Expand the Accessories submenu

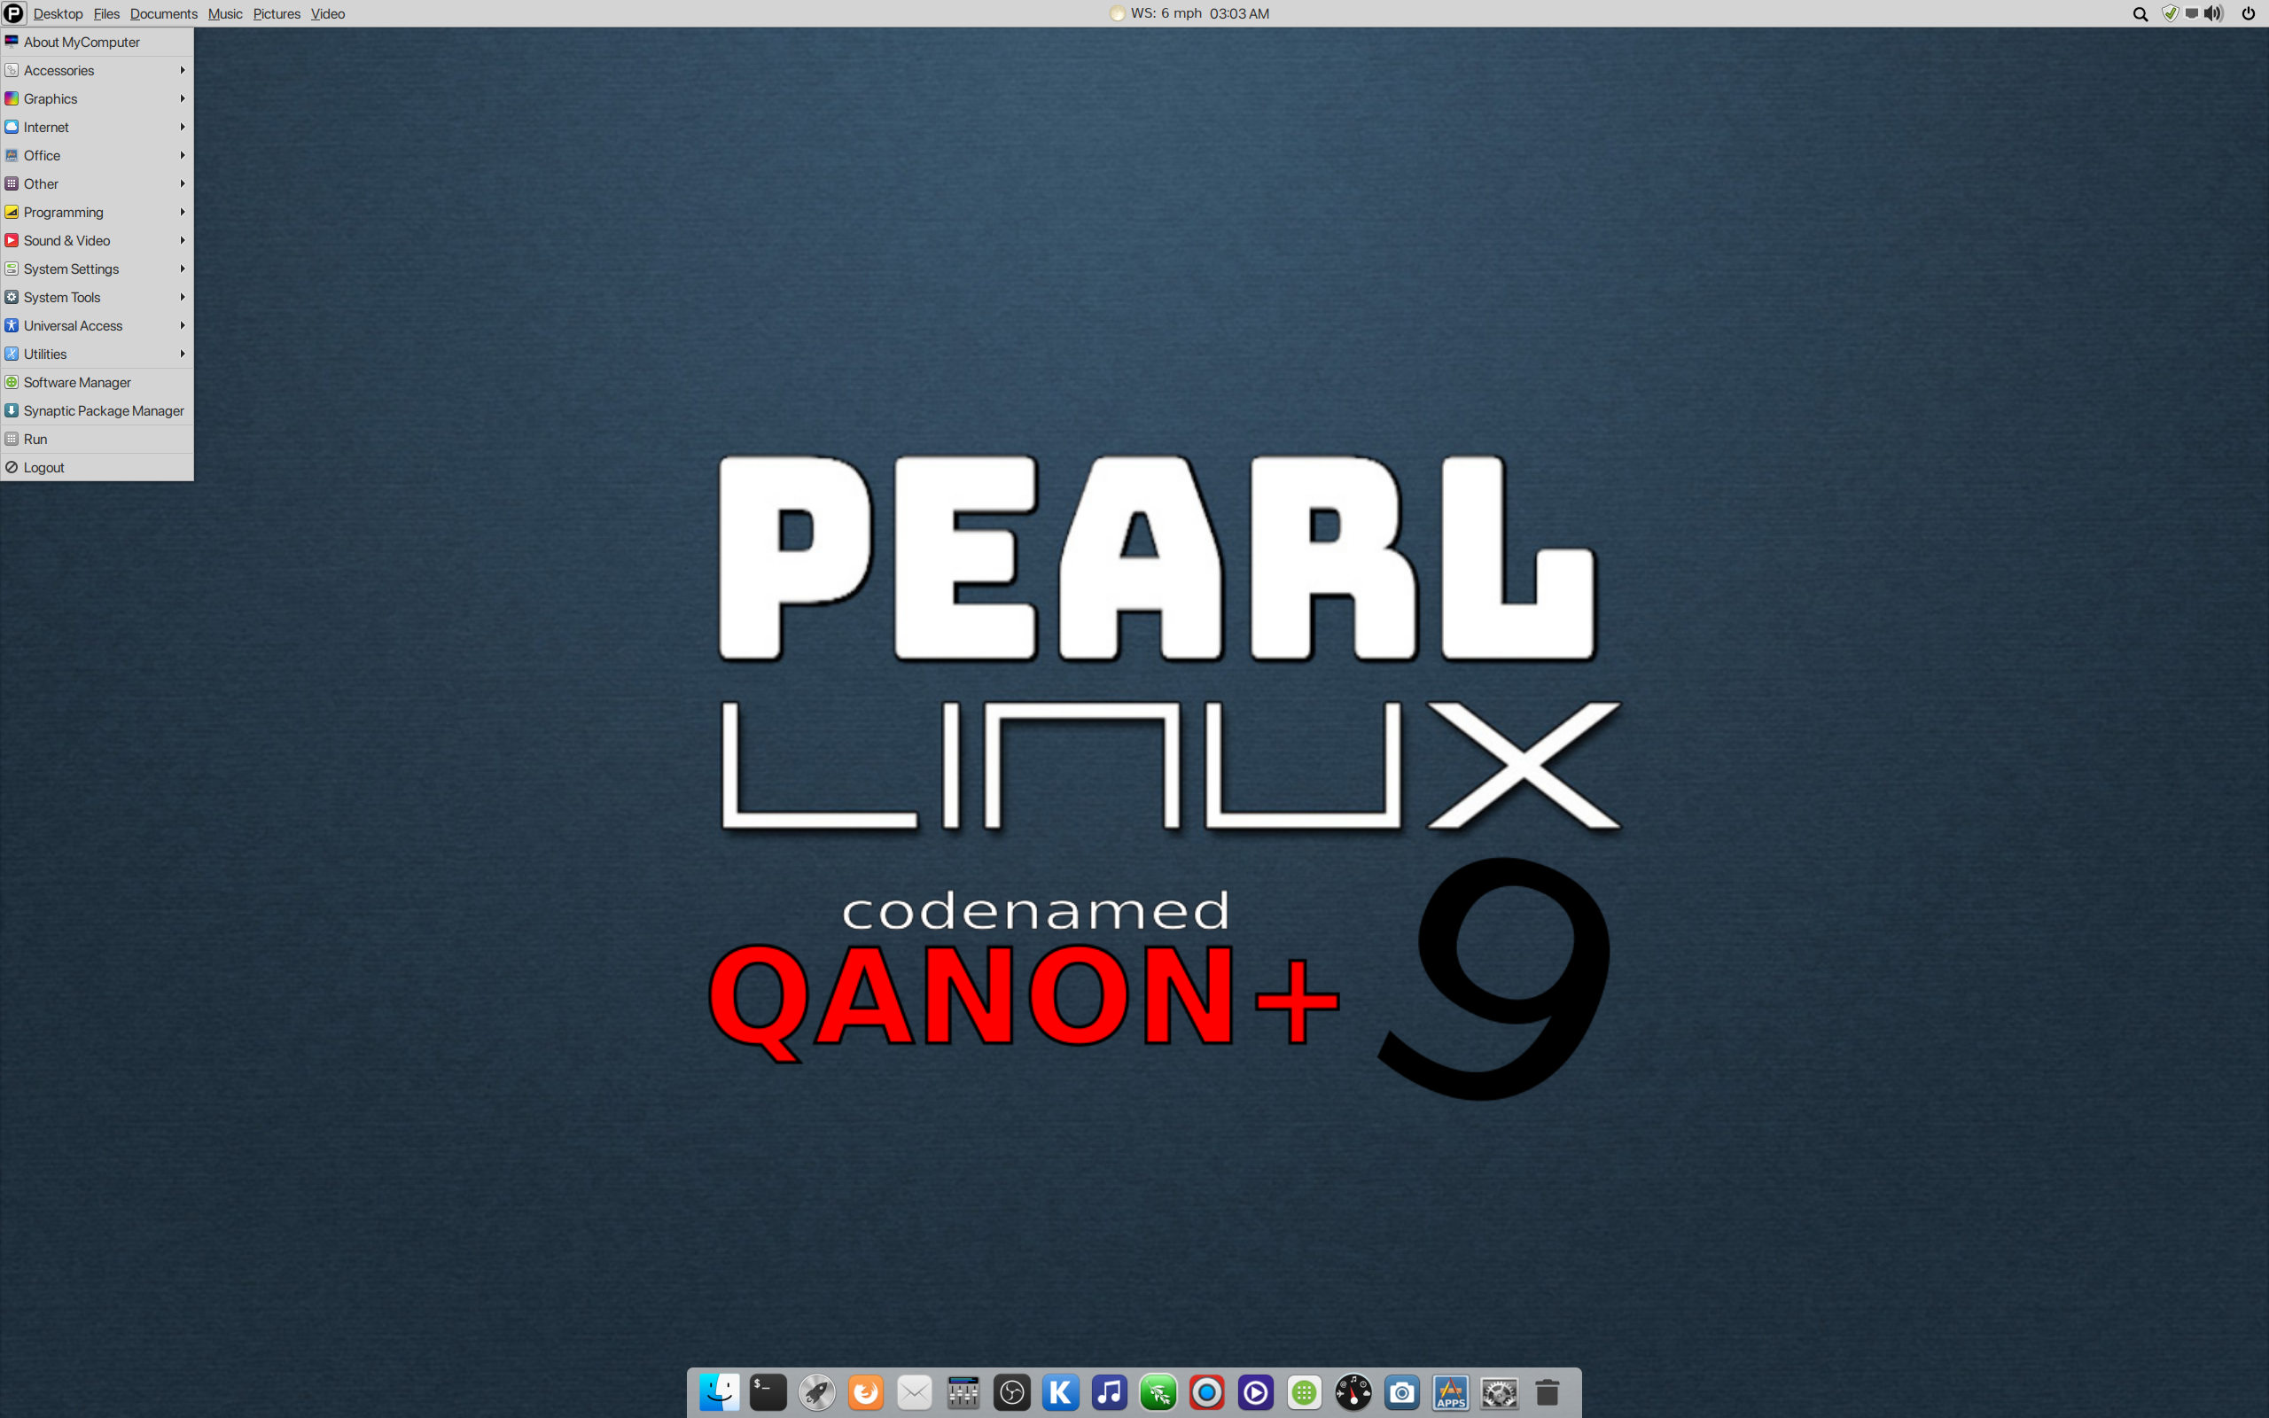(x=97, y=70)
